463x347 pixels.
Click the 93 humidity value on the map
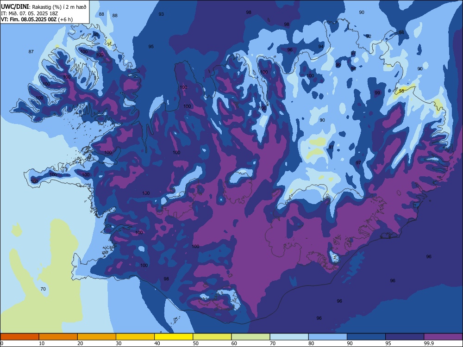point(161,14)
